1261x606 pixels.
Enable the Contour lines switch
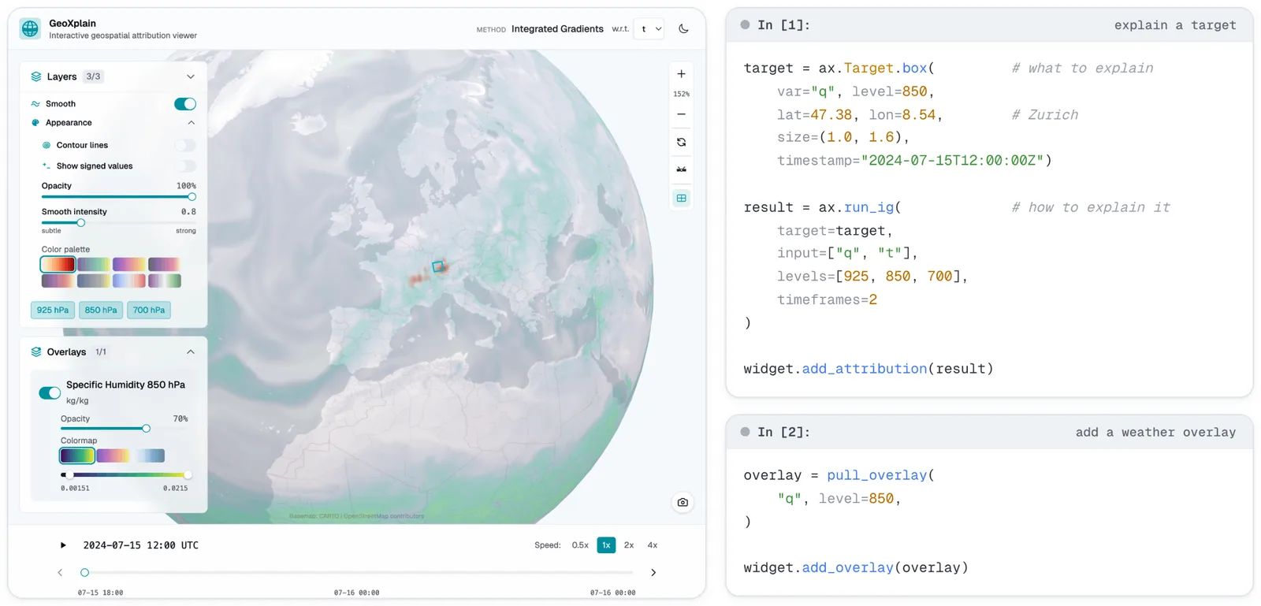(x=185, y=145)
